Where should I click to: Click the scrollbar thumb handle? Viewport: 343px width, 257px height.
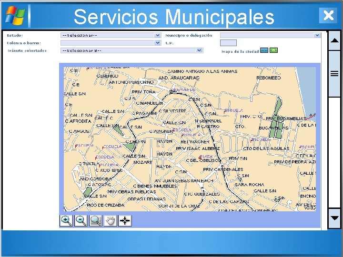point(335,74)
